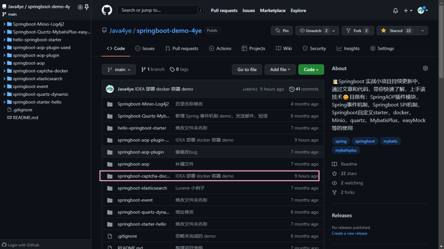The width and height of the screenshot is (444, 249).
Task: Click the folder icon beside springboot-elasticsearch row
Action: 110,188
